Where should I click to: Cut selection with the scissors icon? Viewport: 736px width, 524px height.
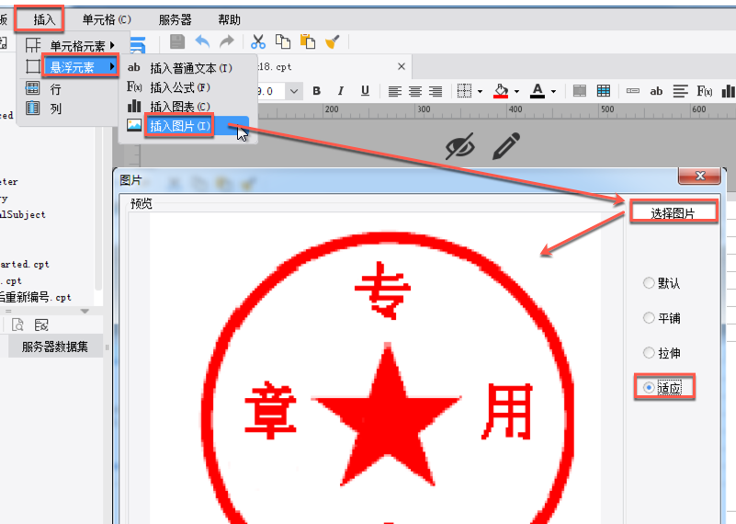(x=257, y=41)
